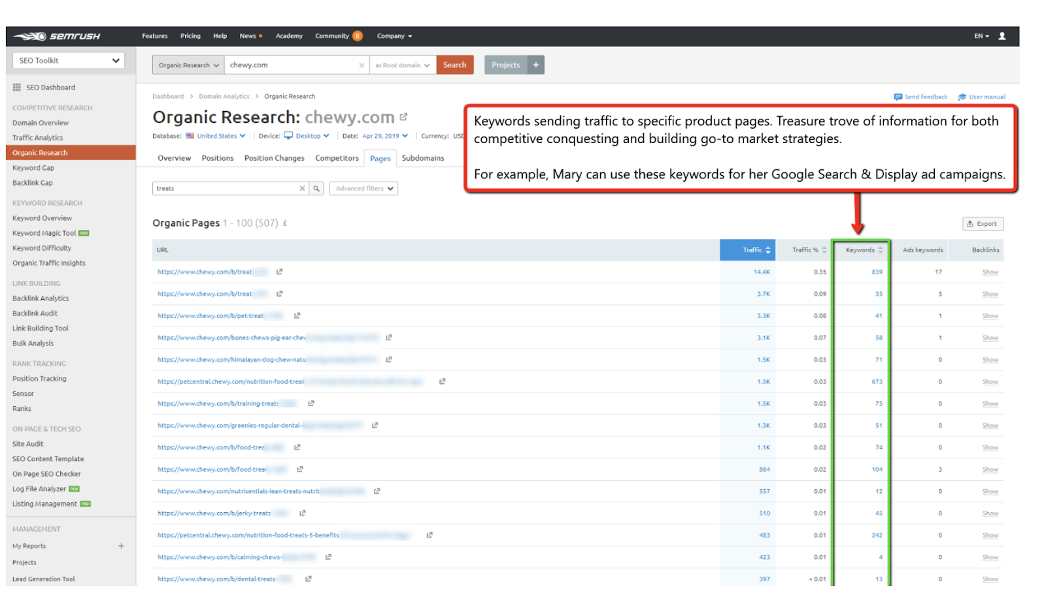This screenshot has height=595, width=1046.
Task: Open external link icon for greenies-regular-dental URL
Action: [x=375, y=425]
